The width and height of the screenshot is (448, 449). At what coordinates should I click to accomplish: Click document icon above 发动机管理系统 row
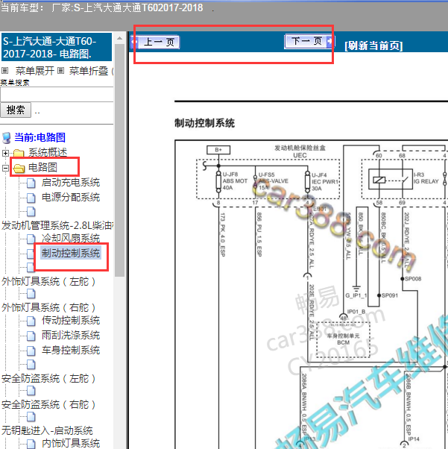point(31,212)
